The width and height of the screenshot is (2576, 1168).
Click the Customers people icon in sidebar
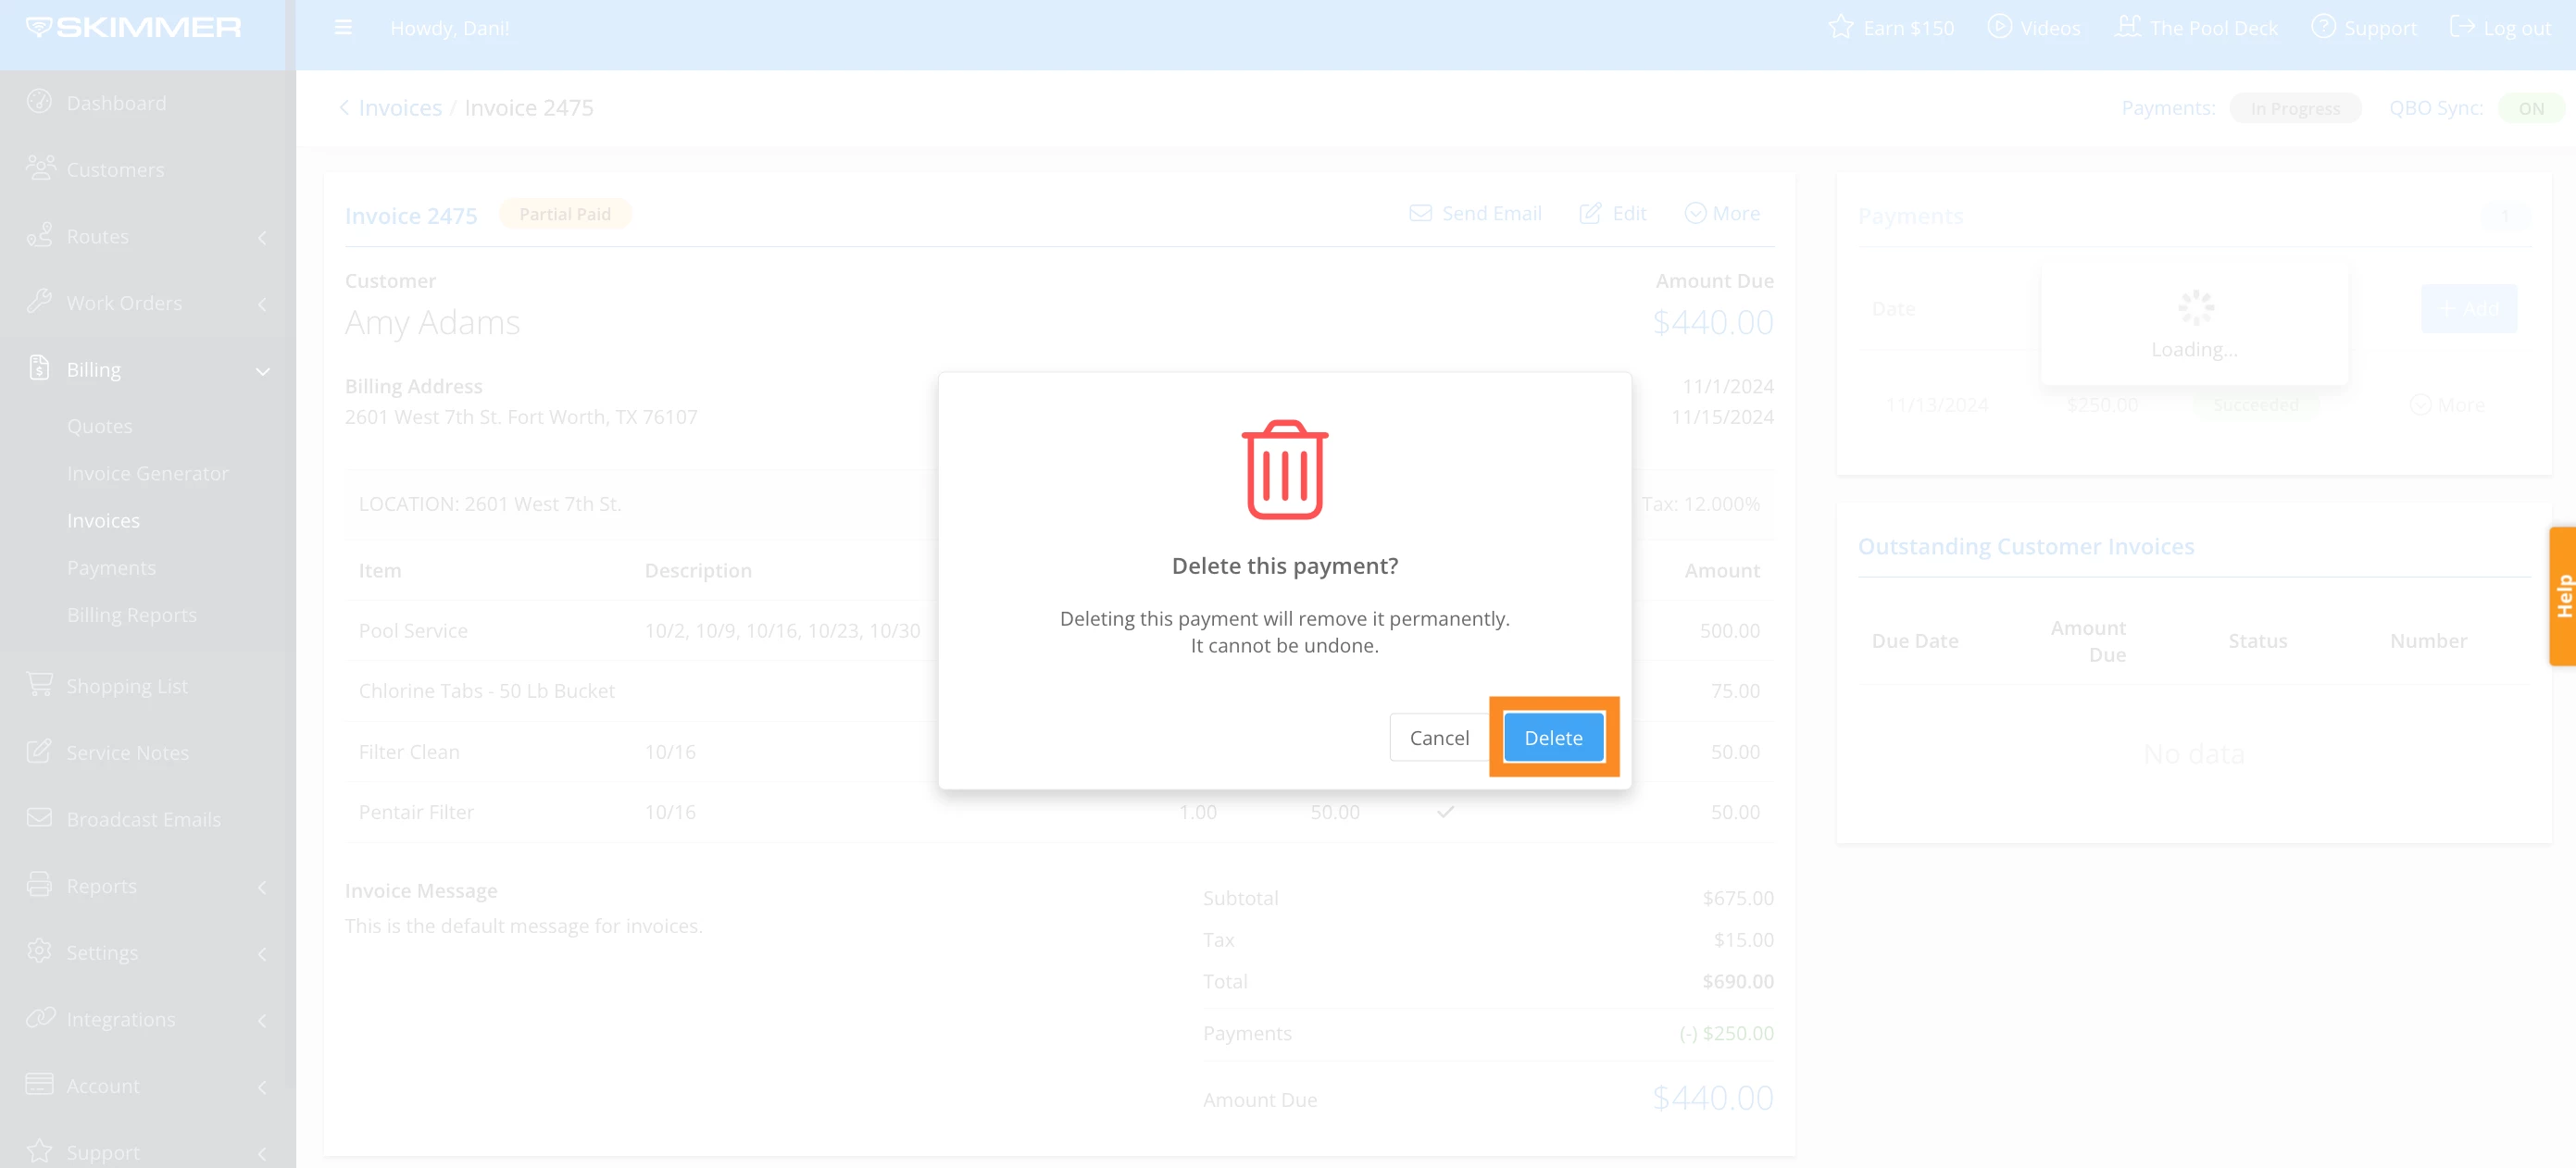pos(40,168)
